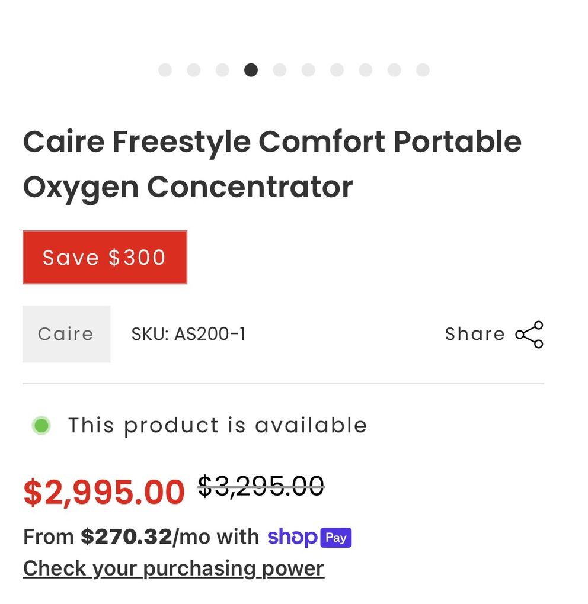Image resolution: width=588 pixels, height=604 pixels.
Task: Click the Share network icon
Action: (529, 335)
